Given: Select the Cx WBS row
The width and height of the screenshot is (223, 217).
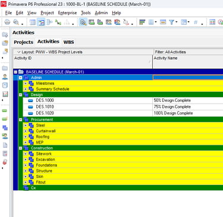Looking at the screenshot, I should click(x=121, y=188).
